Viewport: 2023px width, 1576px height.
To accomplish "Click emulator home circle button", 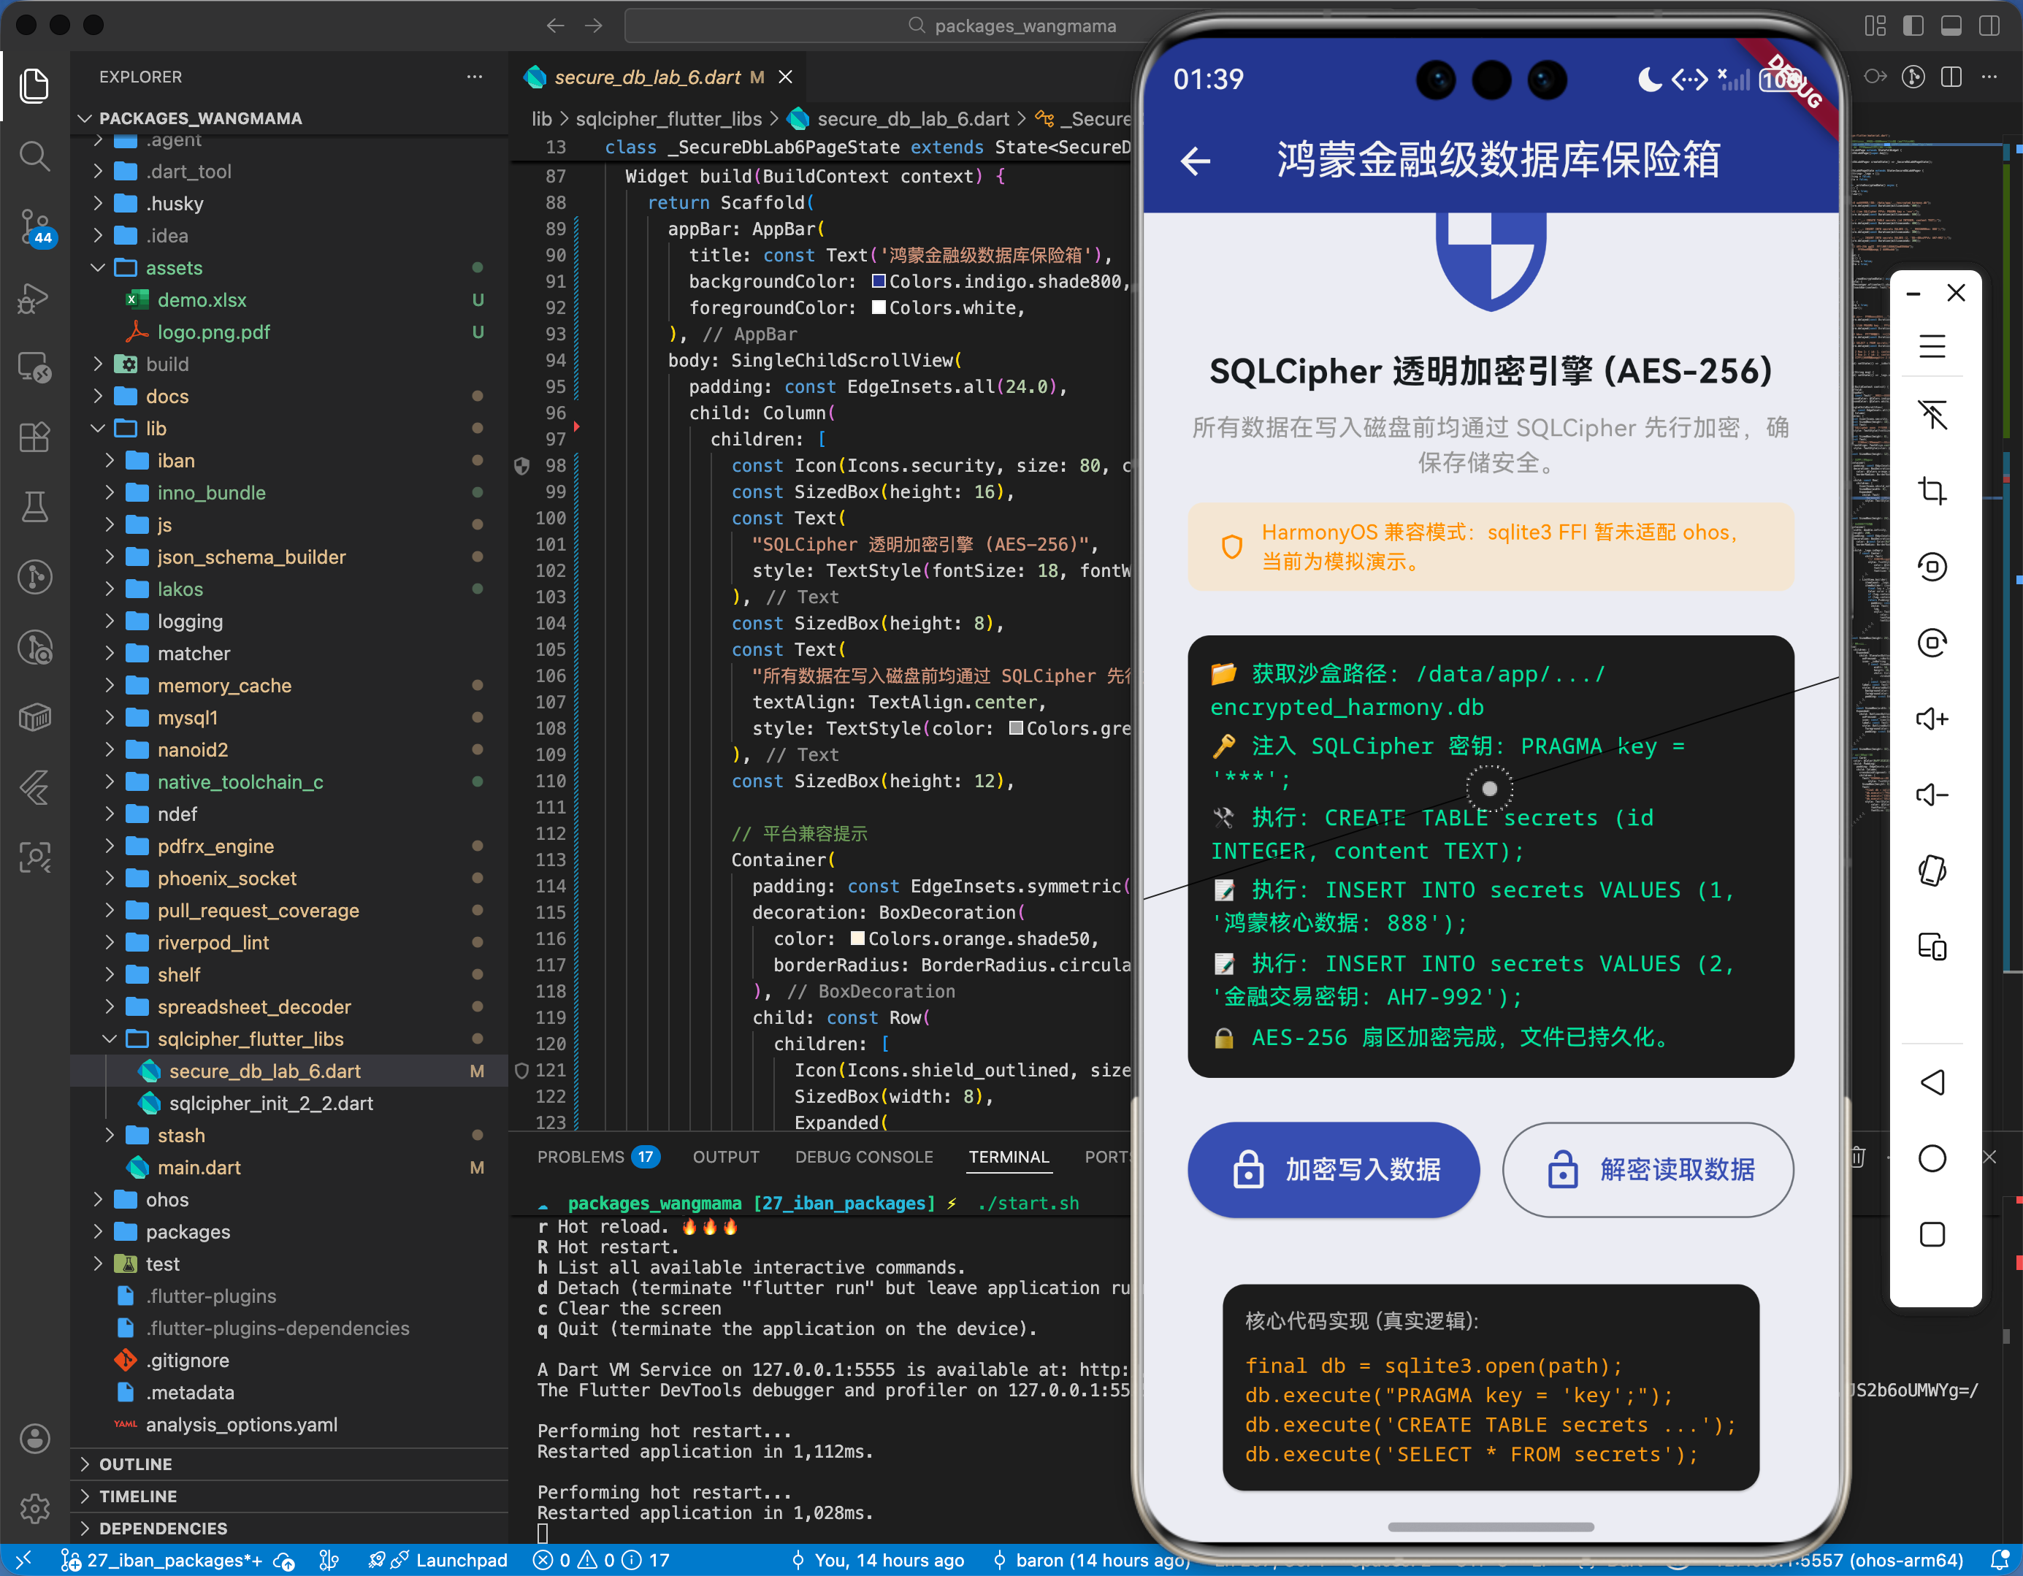I will point(1932,1158).
